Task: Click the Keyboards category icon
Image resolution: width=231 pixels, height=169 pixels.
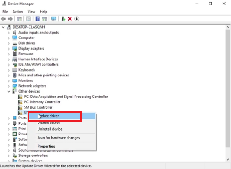Action: [x=15, y=70]
